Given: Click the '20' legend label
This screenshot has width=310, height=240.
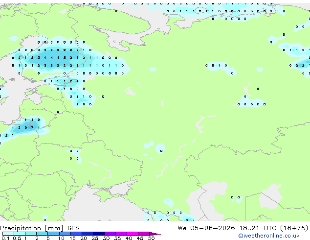Looking at the screenshot, I should (84, 238).
